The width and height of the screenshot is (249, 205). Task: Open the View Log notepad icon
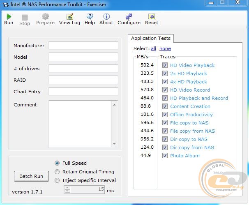pos(70,16)
